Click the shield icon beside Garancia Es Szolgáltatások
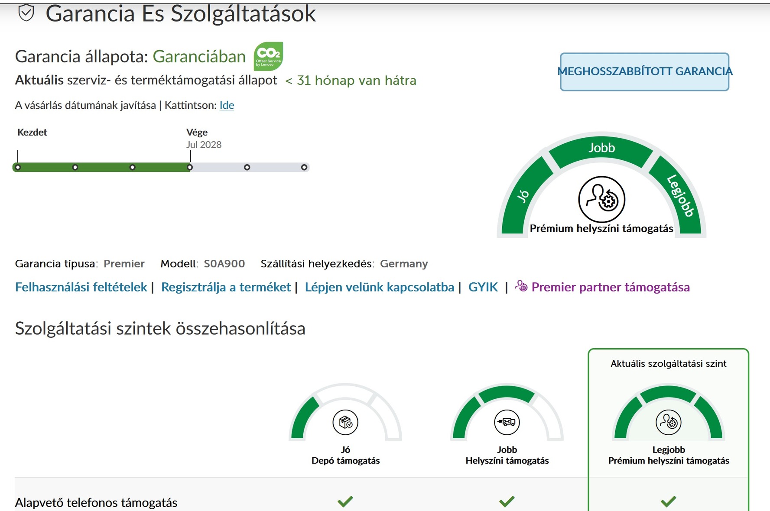The image size is (770, 511). coord(26,13)
